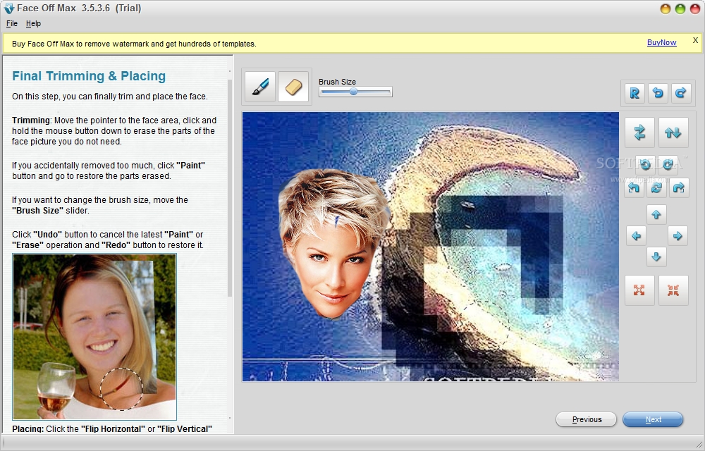The width and height of the screenshot is (705, 451).
Task: Flip the face vertically
Action: click(x=673, y=132)
